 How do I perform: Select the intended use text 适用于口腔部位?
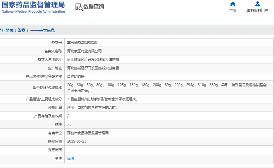click(x=93, y=108)
